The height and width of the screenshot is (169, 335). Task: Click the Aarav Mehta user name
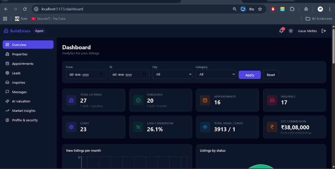[x=307, y=31]
